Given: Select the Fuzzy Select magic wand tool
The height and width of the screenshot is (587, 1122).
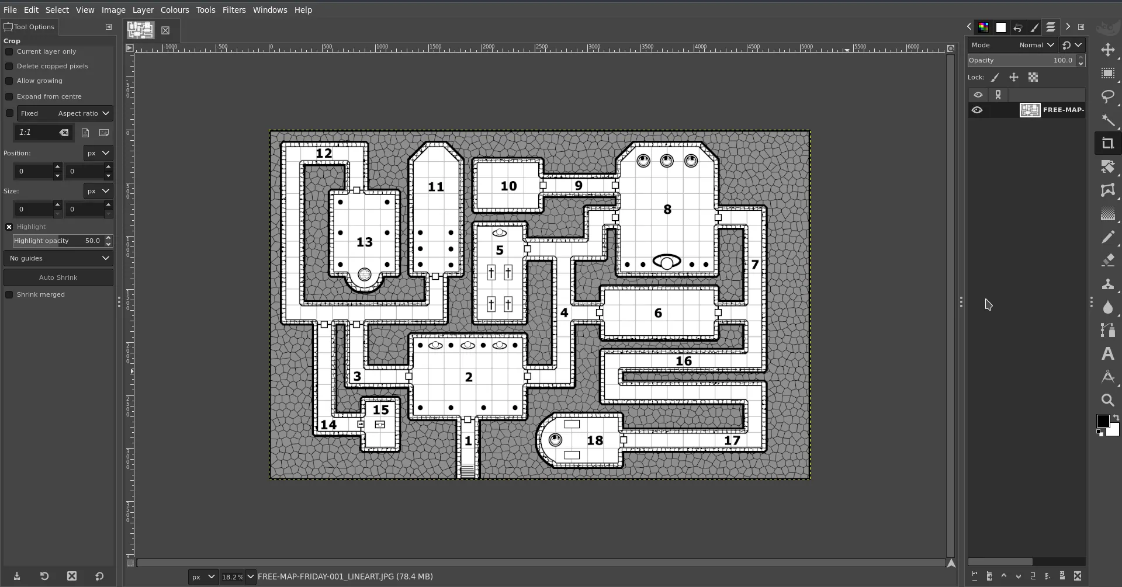Looking at the screenshot, I should pyautogui.click(x=1107, y=120).
